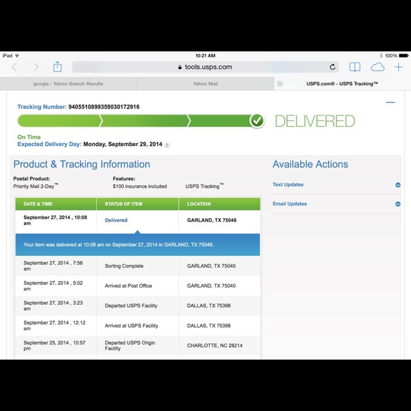The image size is (411, 411).
Task: Tap the tools.usps.com address bar
Action: click(205, 67)
